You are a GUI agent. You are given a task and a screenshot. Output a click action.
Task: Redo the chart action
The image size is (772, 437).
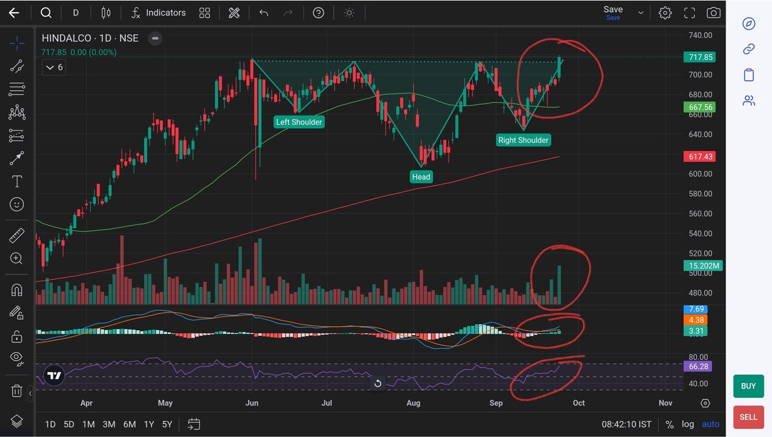(x=288, y=13)
